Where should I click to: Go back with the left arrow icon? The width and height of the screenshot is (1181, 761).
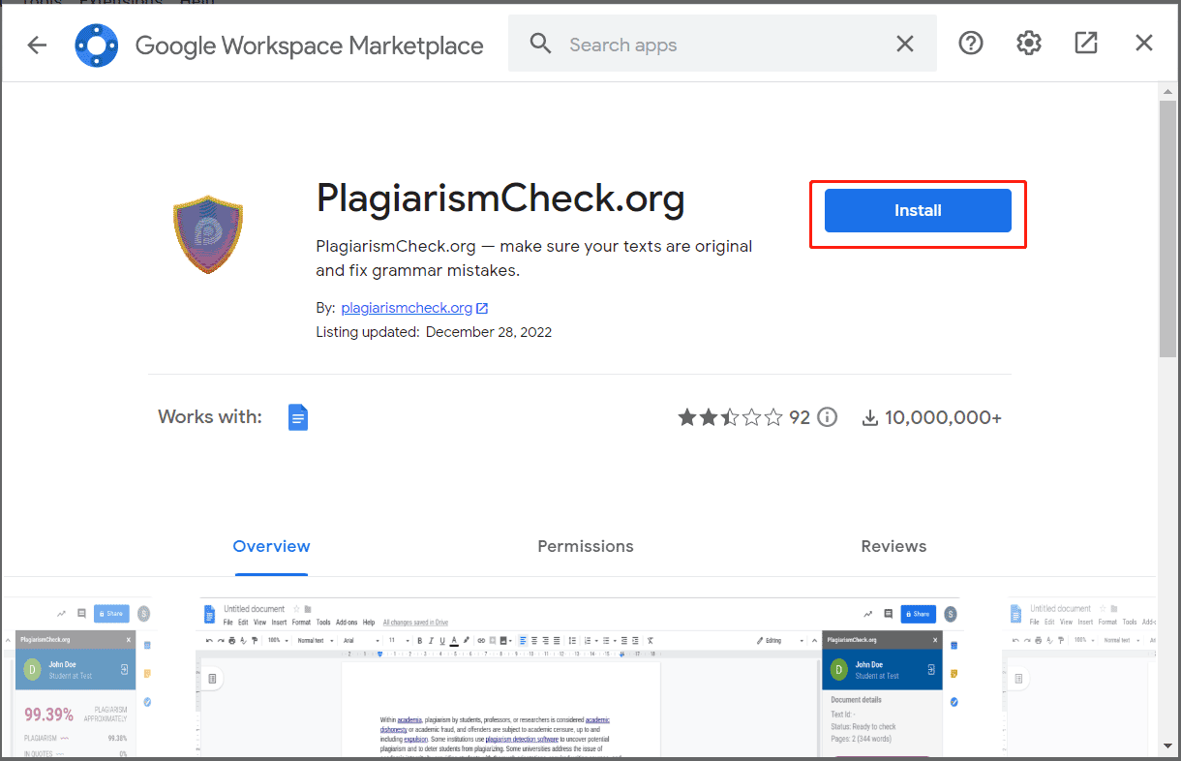tap(37, 45)
